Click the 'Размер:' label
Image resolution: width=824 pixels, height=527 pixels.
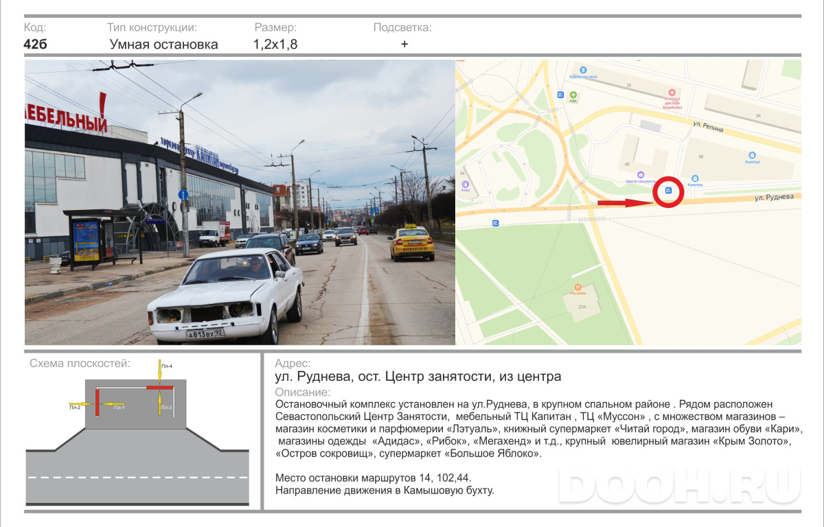point(275,28)
